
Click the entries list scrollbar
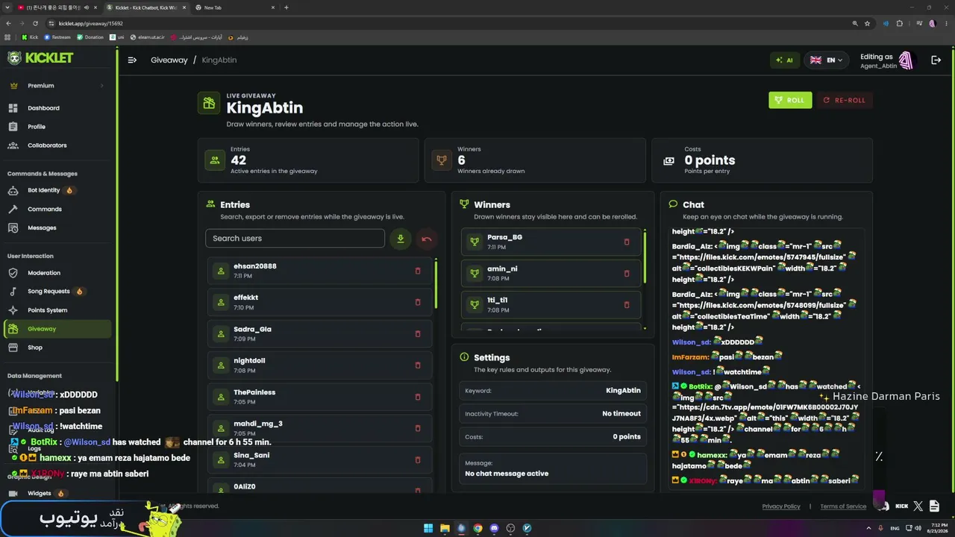click(436, 284)
